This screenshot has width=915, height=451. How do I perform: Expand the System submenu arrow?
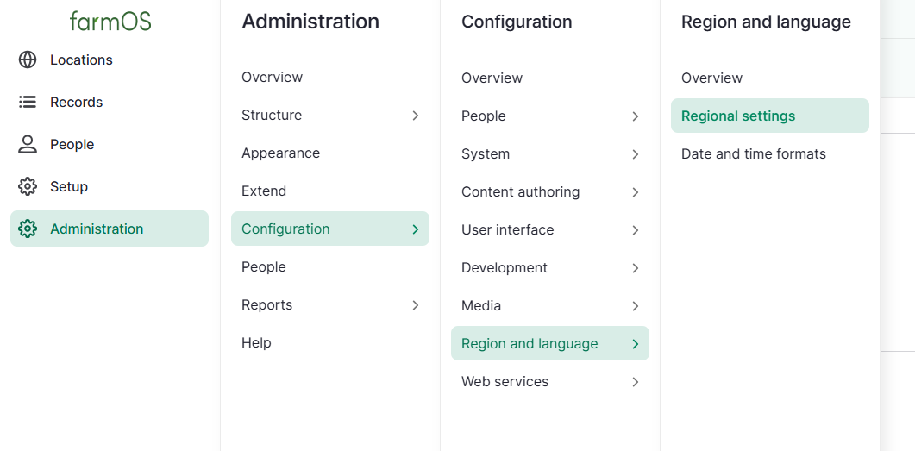tap(636, 154)
